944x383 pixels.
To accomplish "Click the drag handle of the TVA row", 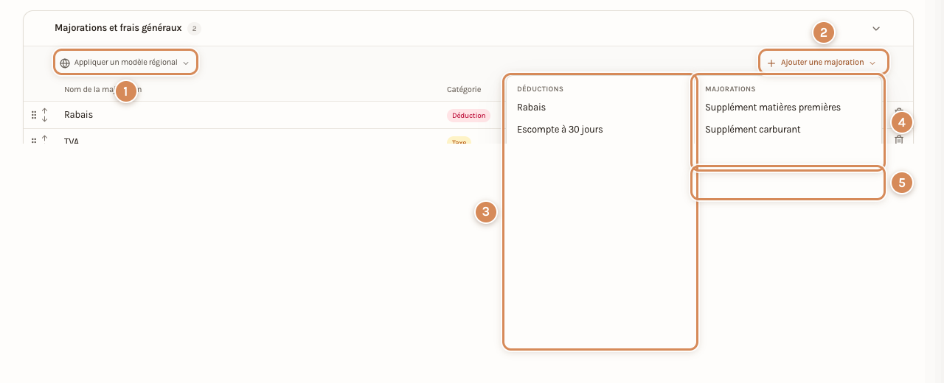I will [x=34, y=140].
